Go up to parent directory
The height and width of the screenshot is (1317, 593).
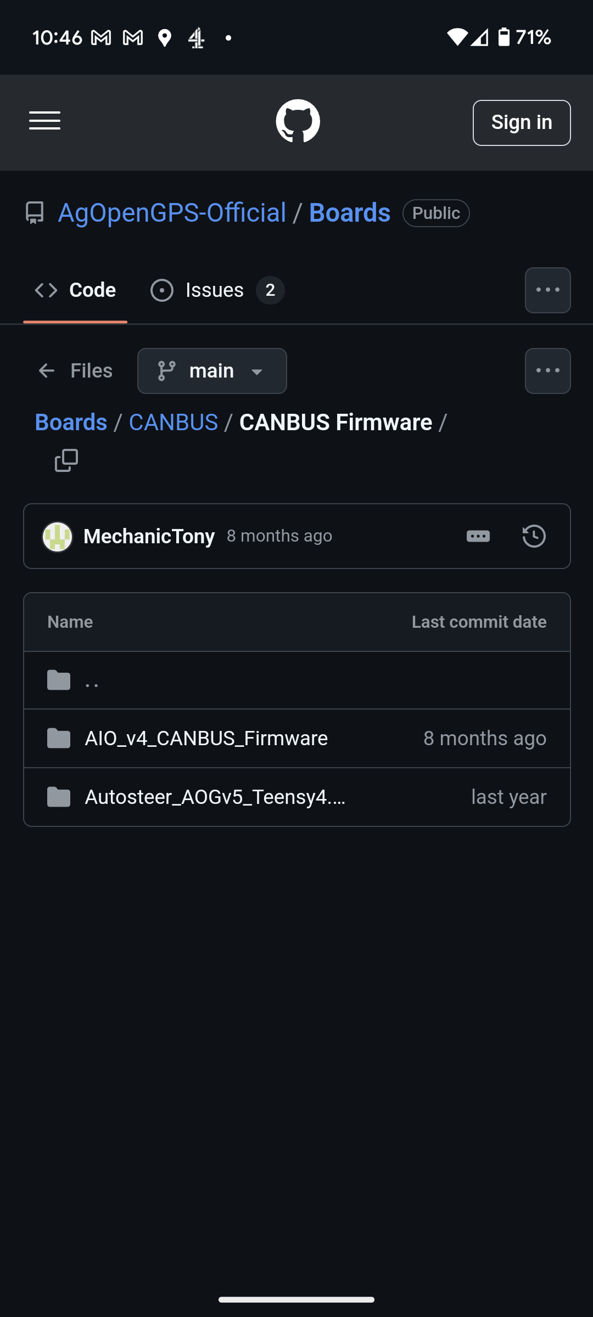click(x=92, y=681)
